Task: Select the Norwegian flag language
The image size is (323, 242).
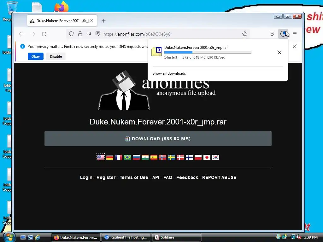Action: 163,157
